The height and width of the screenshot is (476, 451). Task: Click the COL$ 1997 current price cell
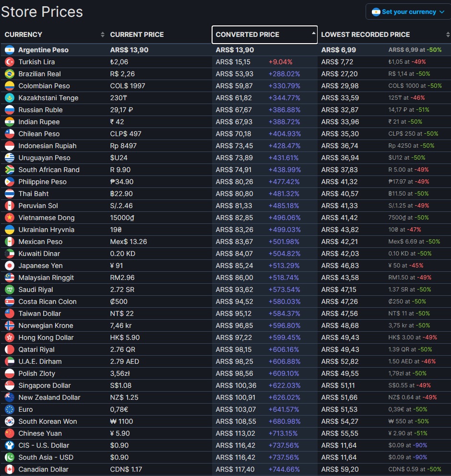[x=128, y=86]
